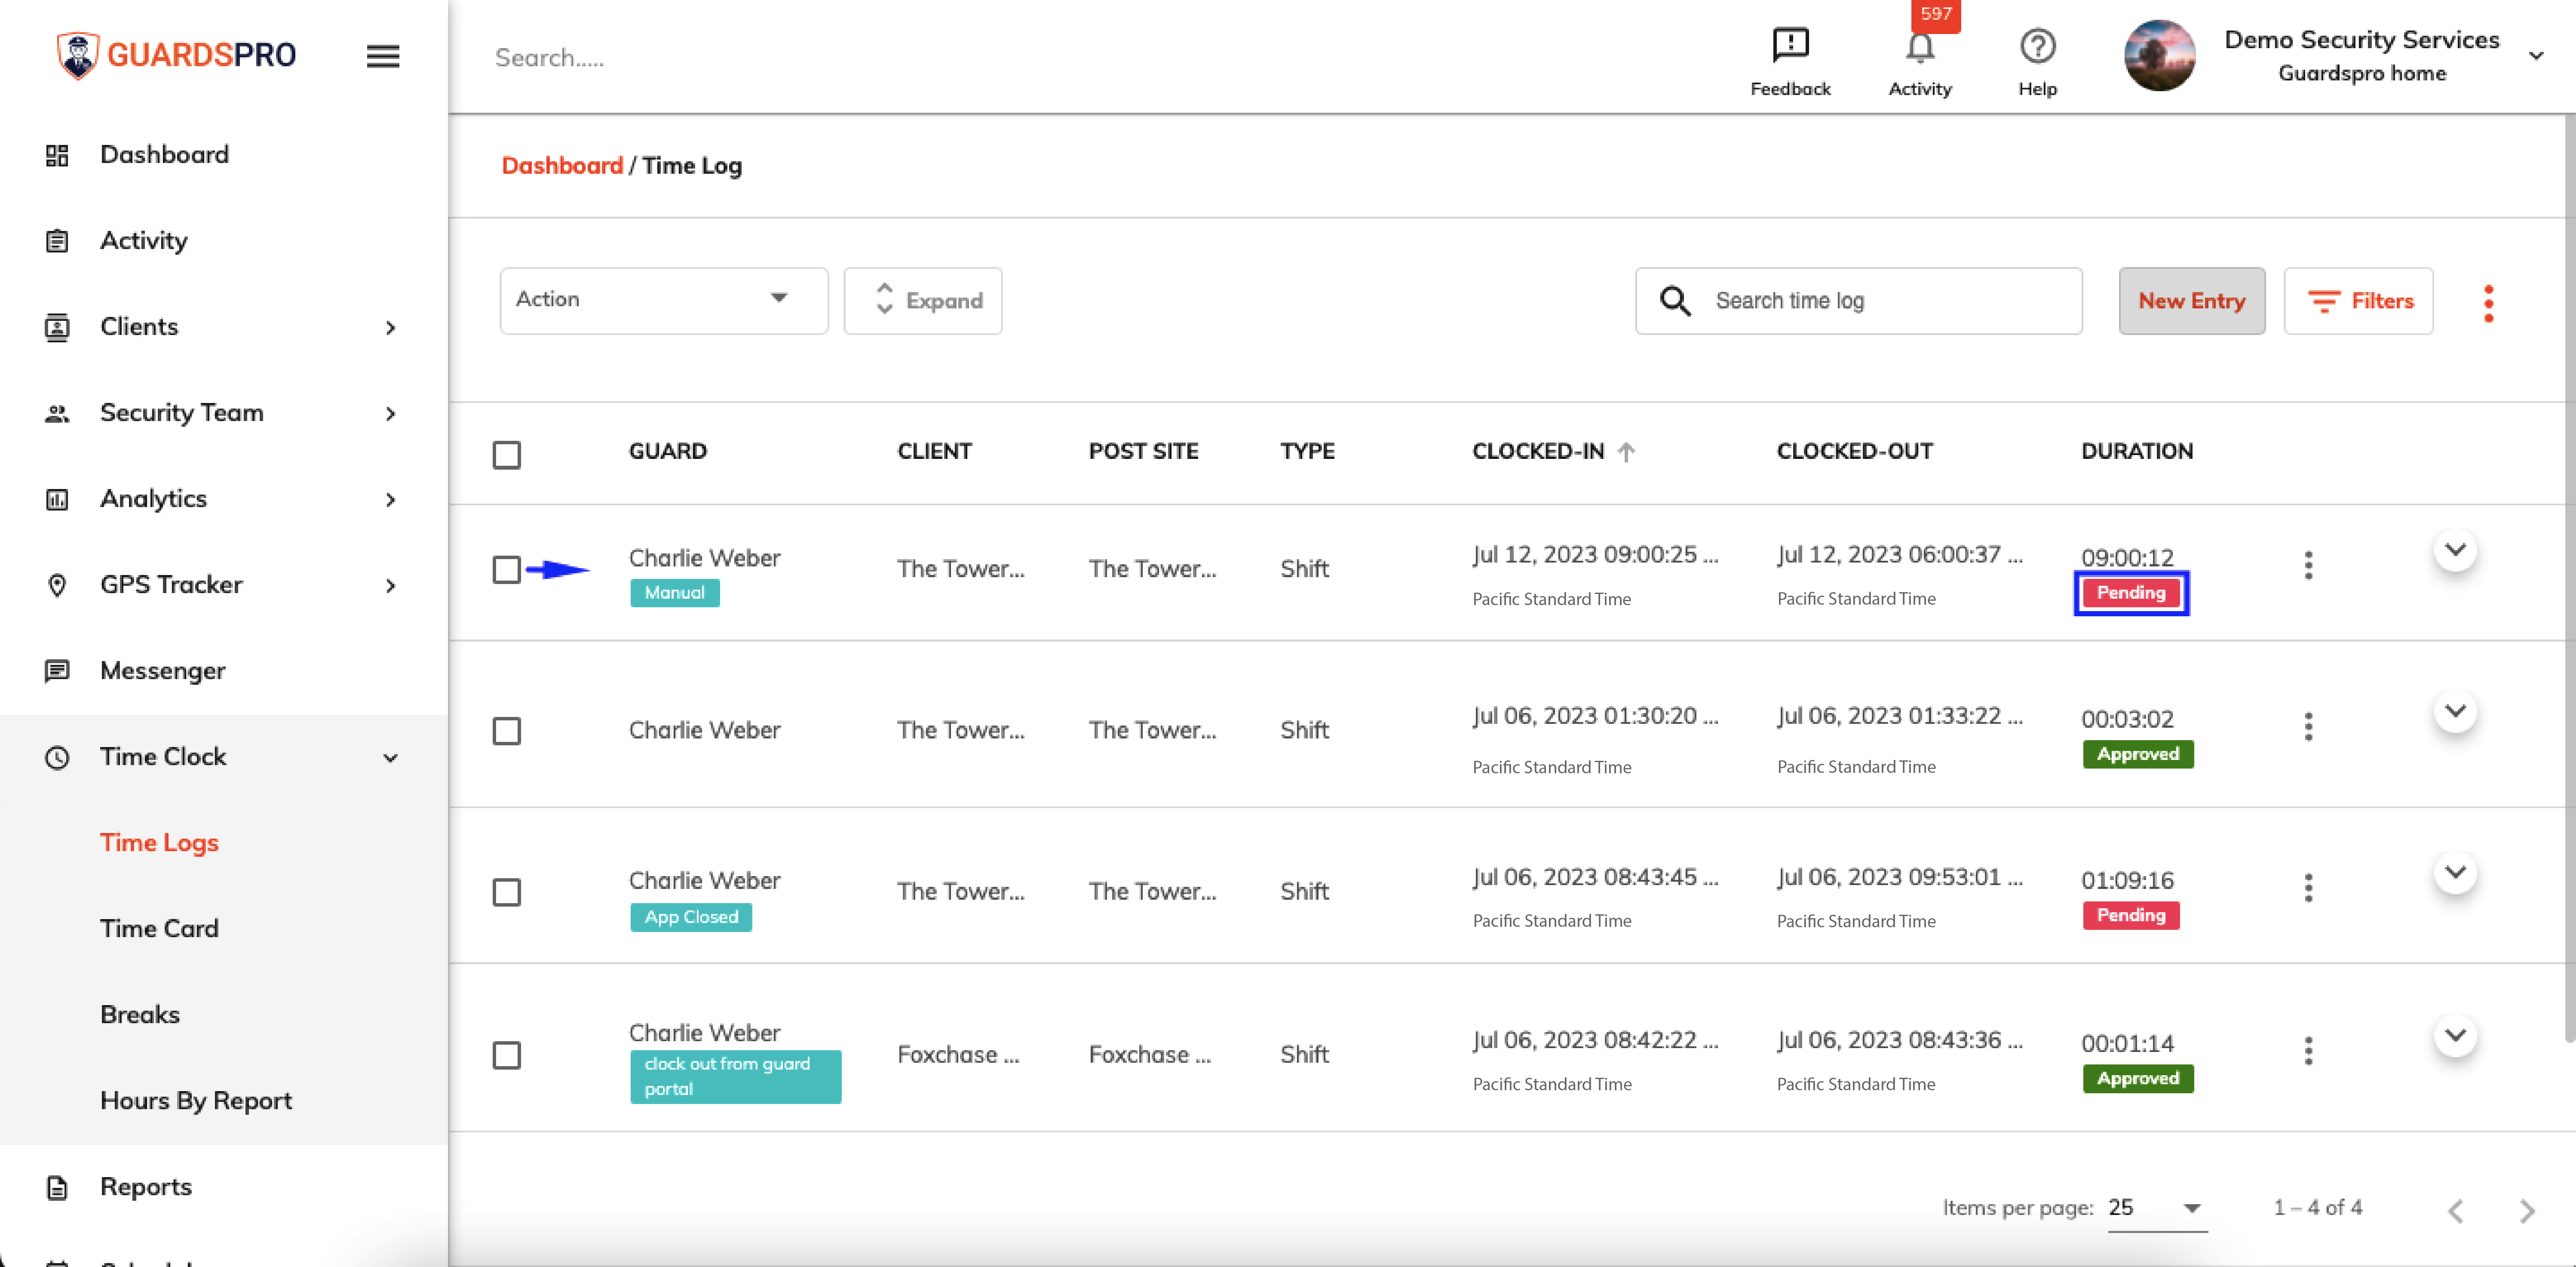2576x1267 pixels.
Task: Click the Manual tag under Charlie Weber
Action: pos(675,593)
